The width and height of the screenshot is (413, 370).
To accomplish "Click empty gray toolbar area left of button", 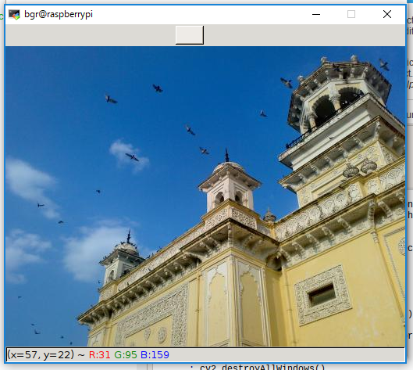I will pyautogui.click(x=90, y=35).
